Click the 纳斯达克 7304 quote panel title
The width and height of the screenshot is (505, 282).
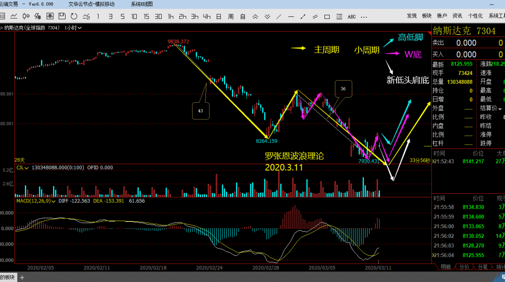click(x=465, y=31)
